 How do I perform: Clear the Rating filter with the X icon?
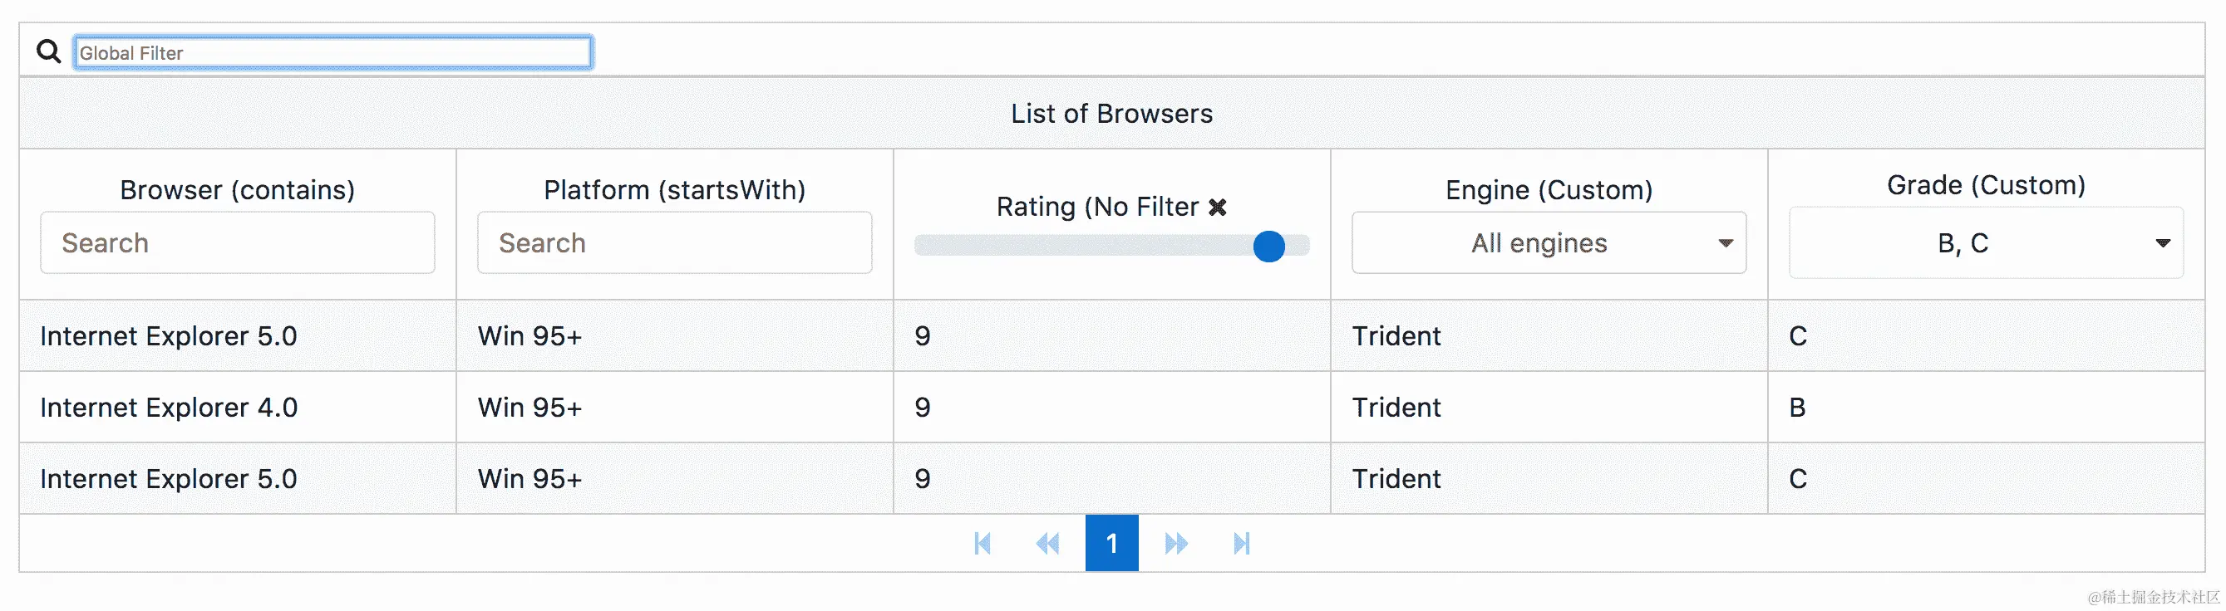tap(1218, 207)
